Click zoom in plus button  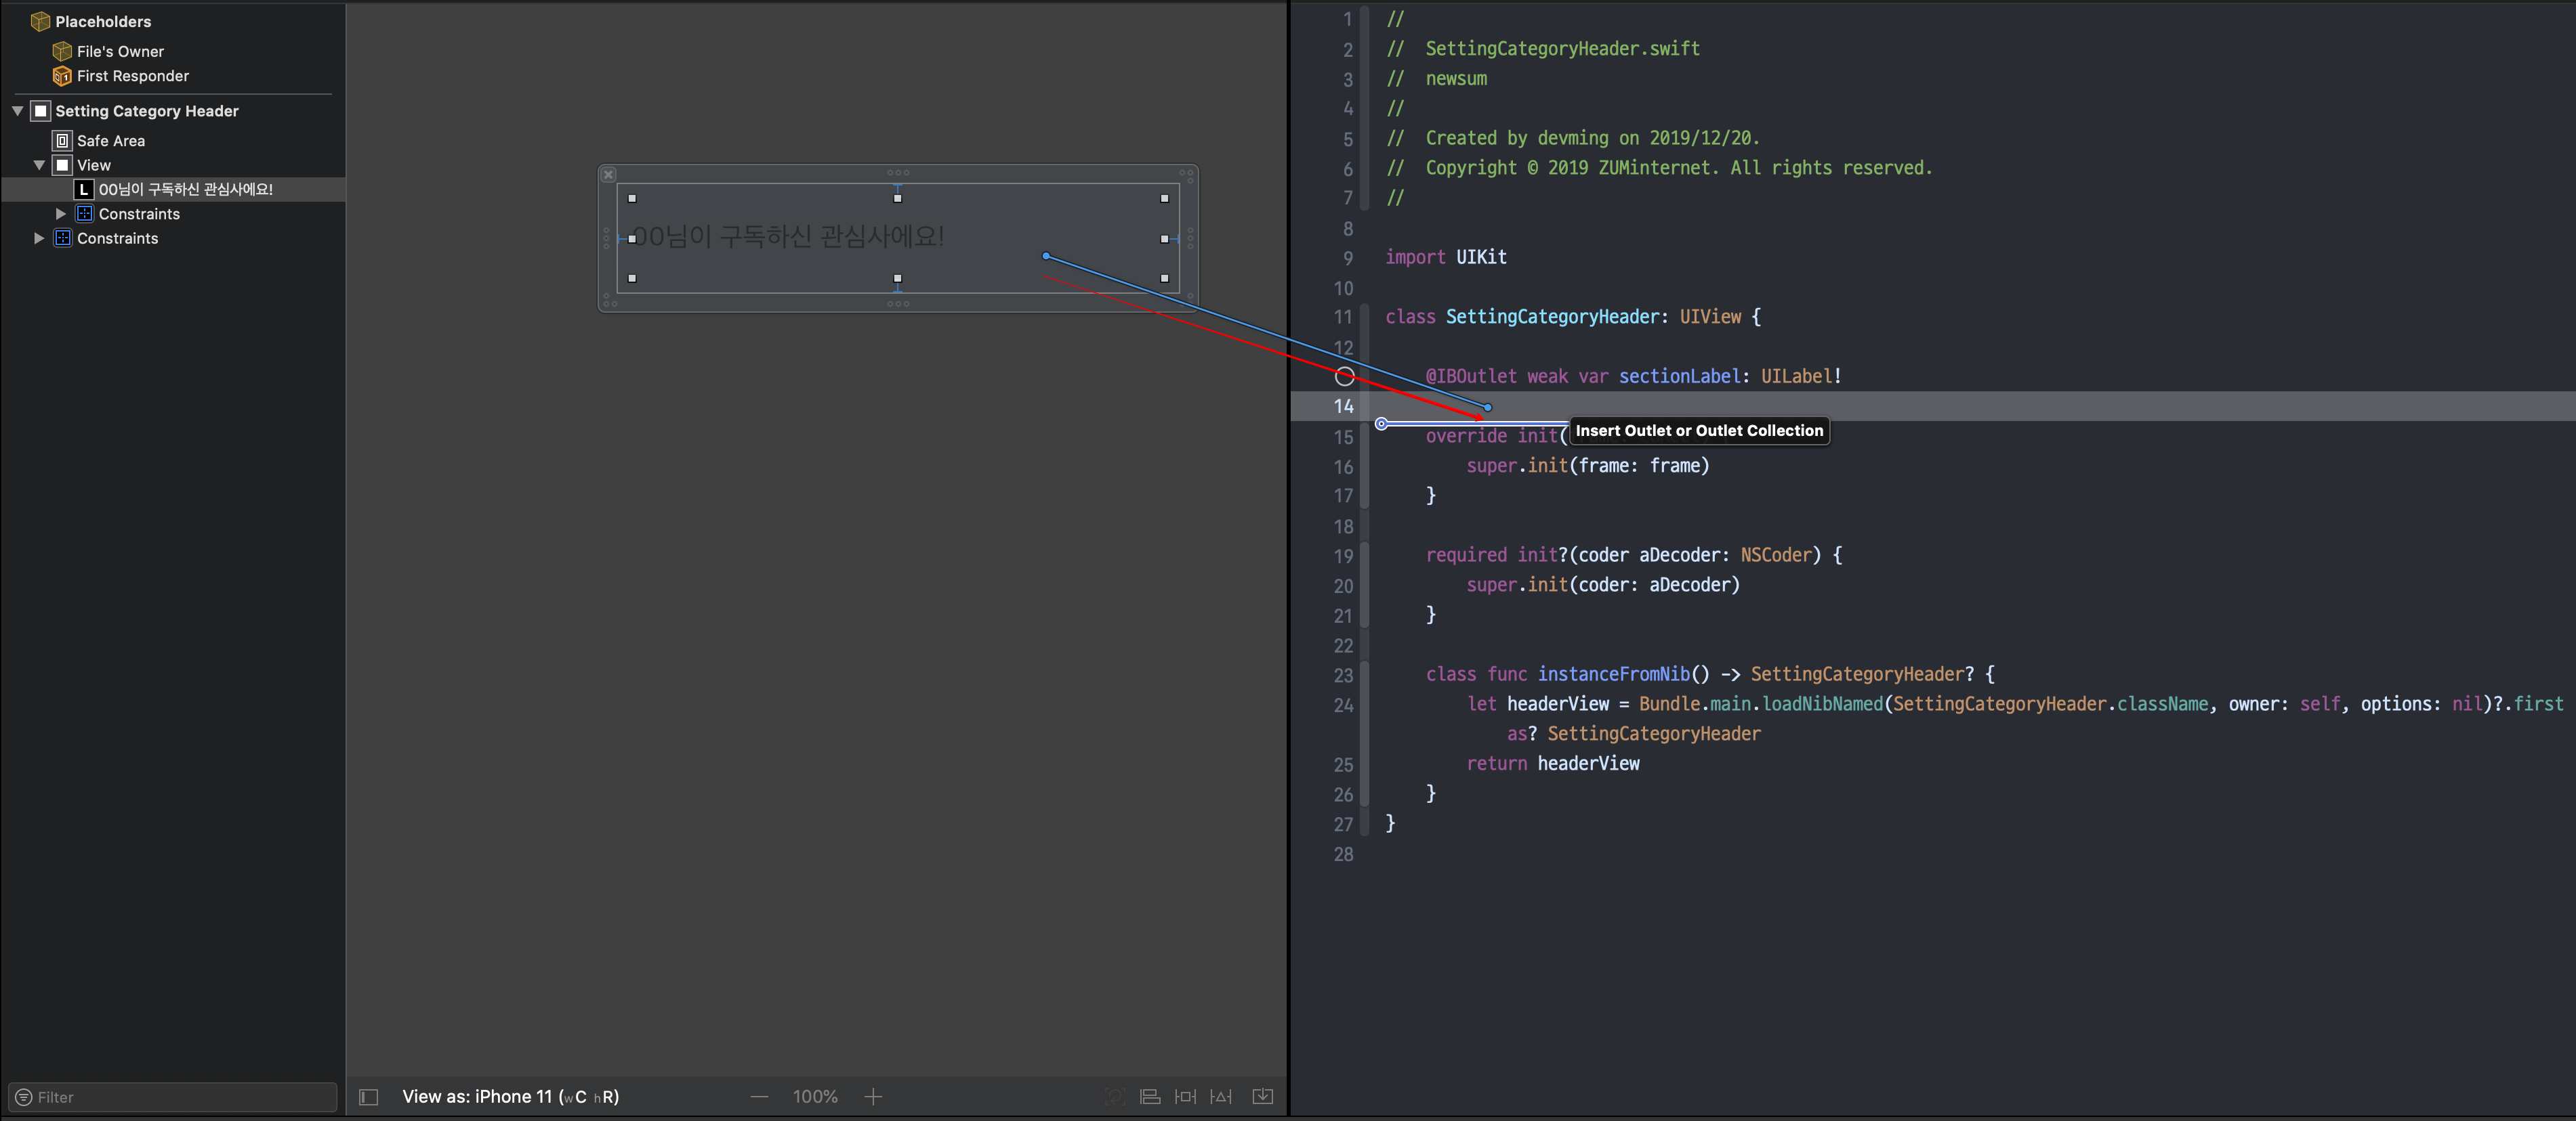point(873,1097)
